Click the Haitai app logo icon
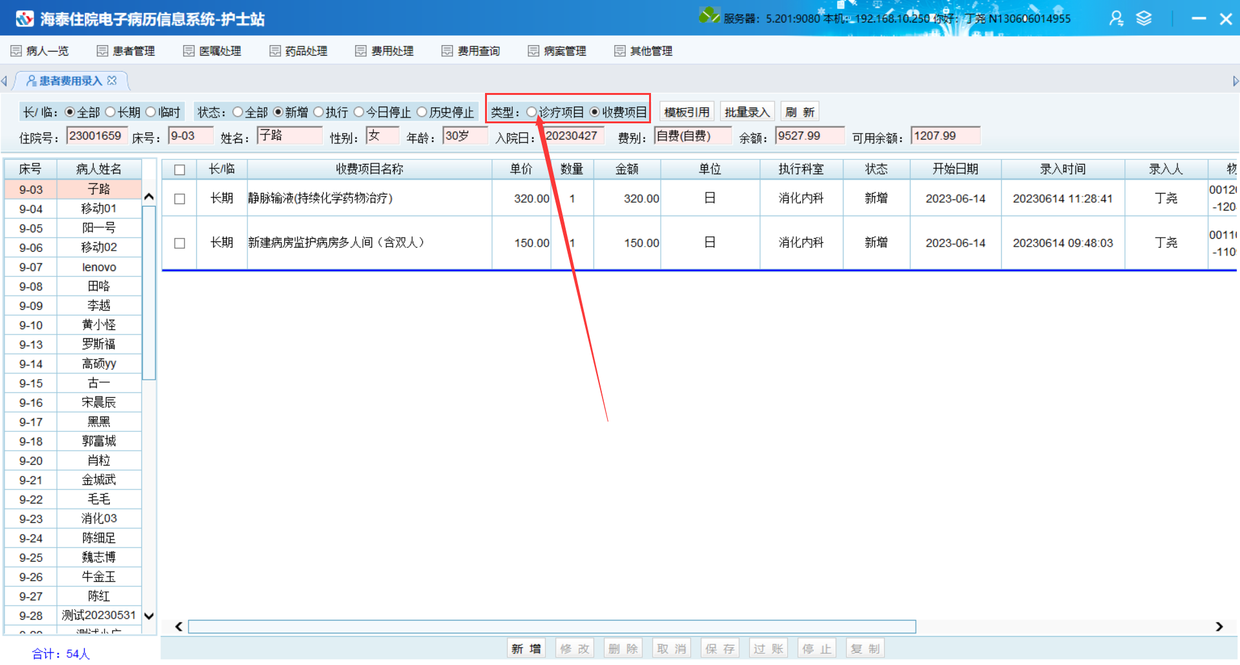1240x665 pixels. [x=25, y=19]
